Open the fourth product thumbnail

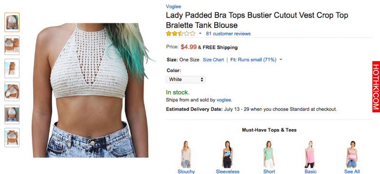[12, 91]
